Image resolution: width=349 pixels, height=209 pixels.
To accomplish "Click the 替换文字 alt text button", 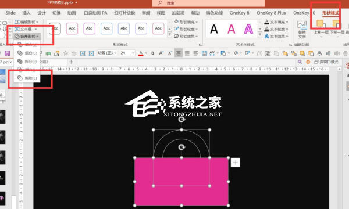I will [x=302, y=30].
